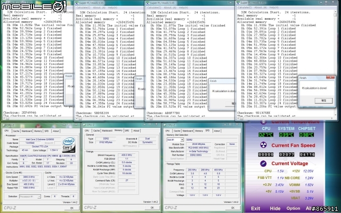The width and height of the screenshot is (341, 213).
Task: Open Option in the hardware monitor panel
Action: click(x=293, y=208)
